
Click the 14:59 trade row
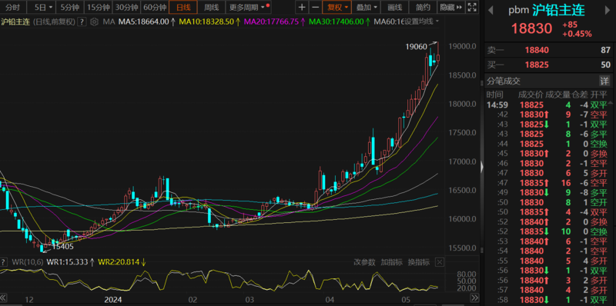(x=547, y=105)
